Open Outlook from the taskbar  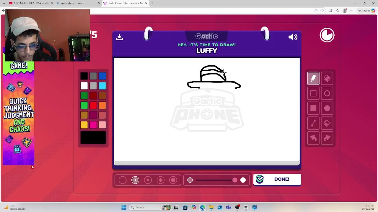220,207
